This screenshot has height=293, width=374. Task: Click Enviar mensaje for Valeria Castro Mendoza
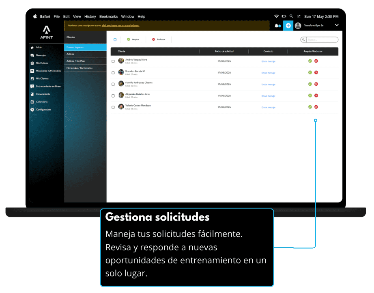point(269,107)
